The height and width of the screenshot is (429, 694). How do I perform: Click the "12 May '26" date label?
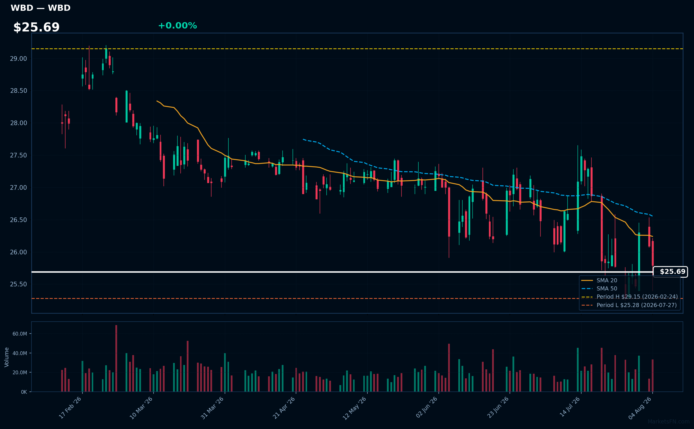coord(355,408)
